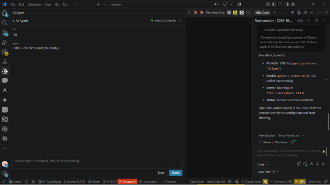The width and height of the screenshot is (330, 185).
Task: Open the Kilo Code grid marketplace icon
Action: coord(292,13)
